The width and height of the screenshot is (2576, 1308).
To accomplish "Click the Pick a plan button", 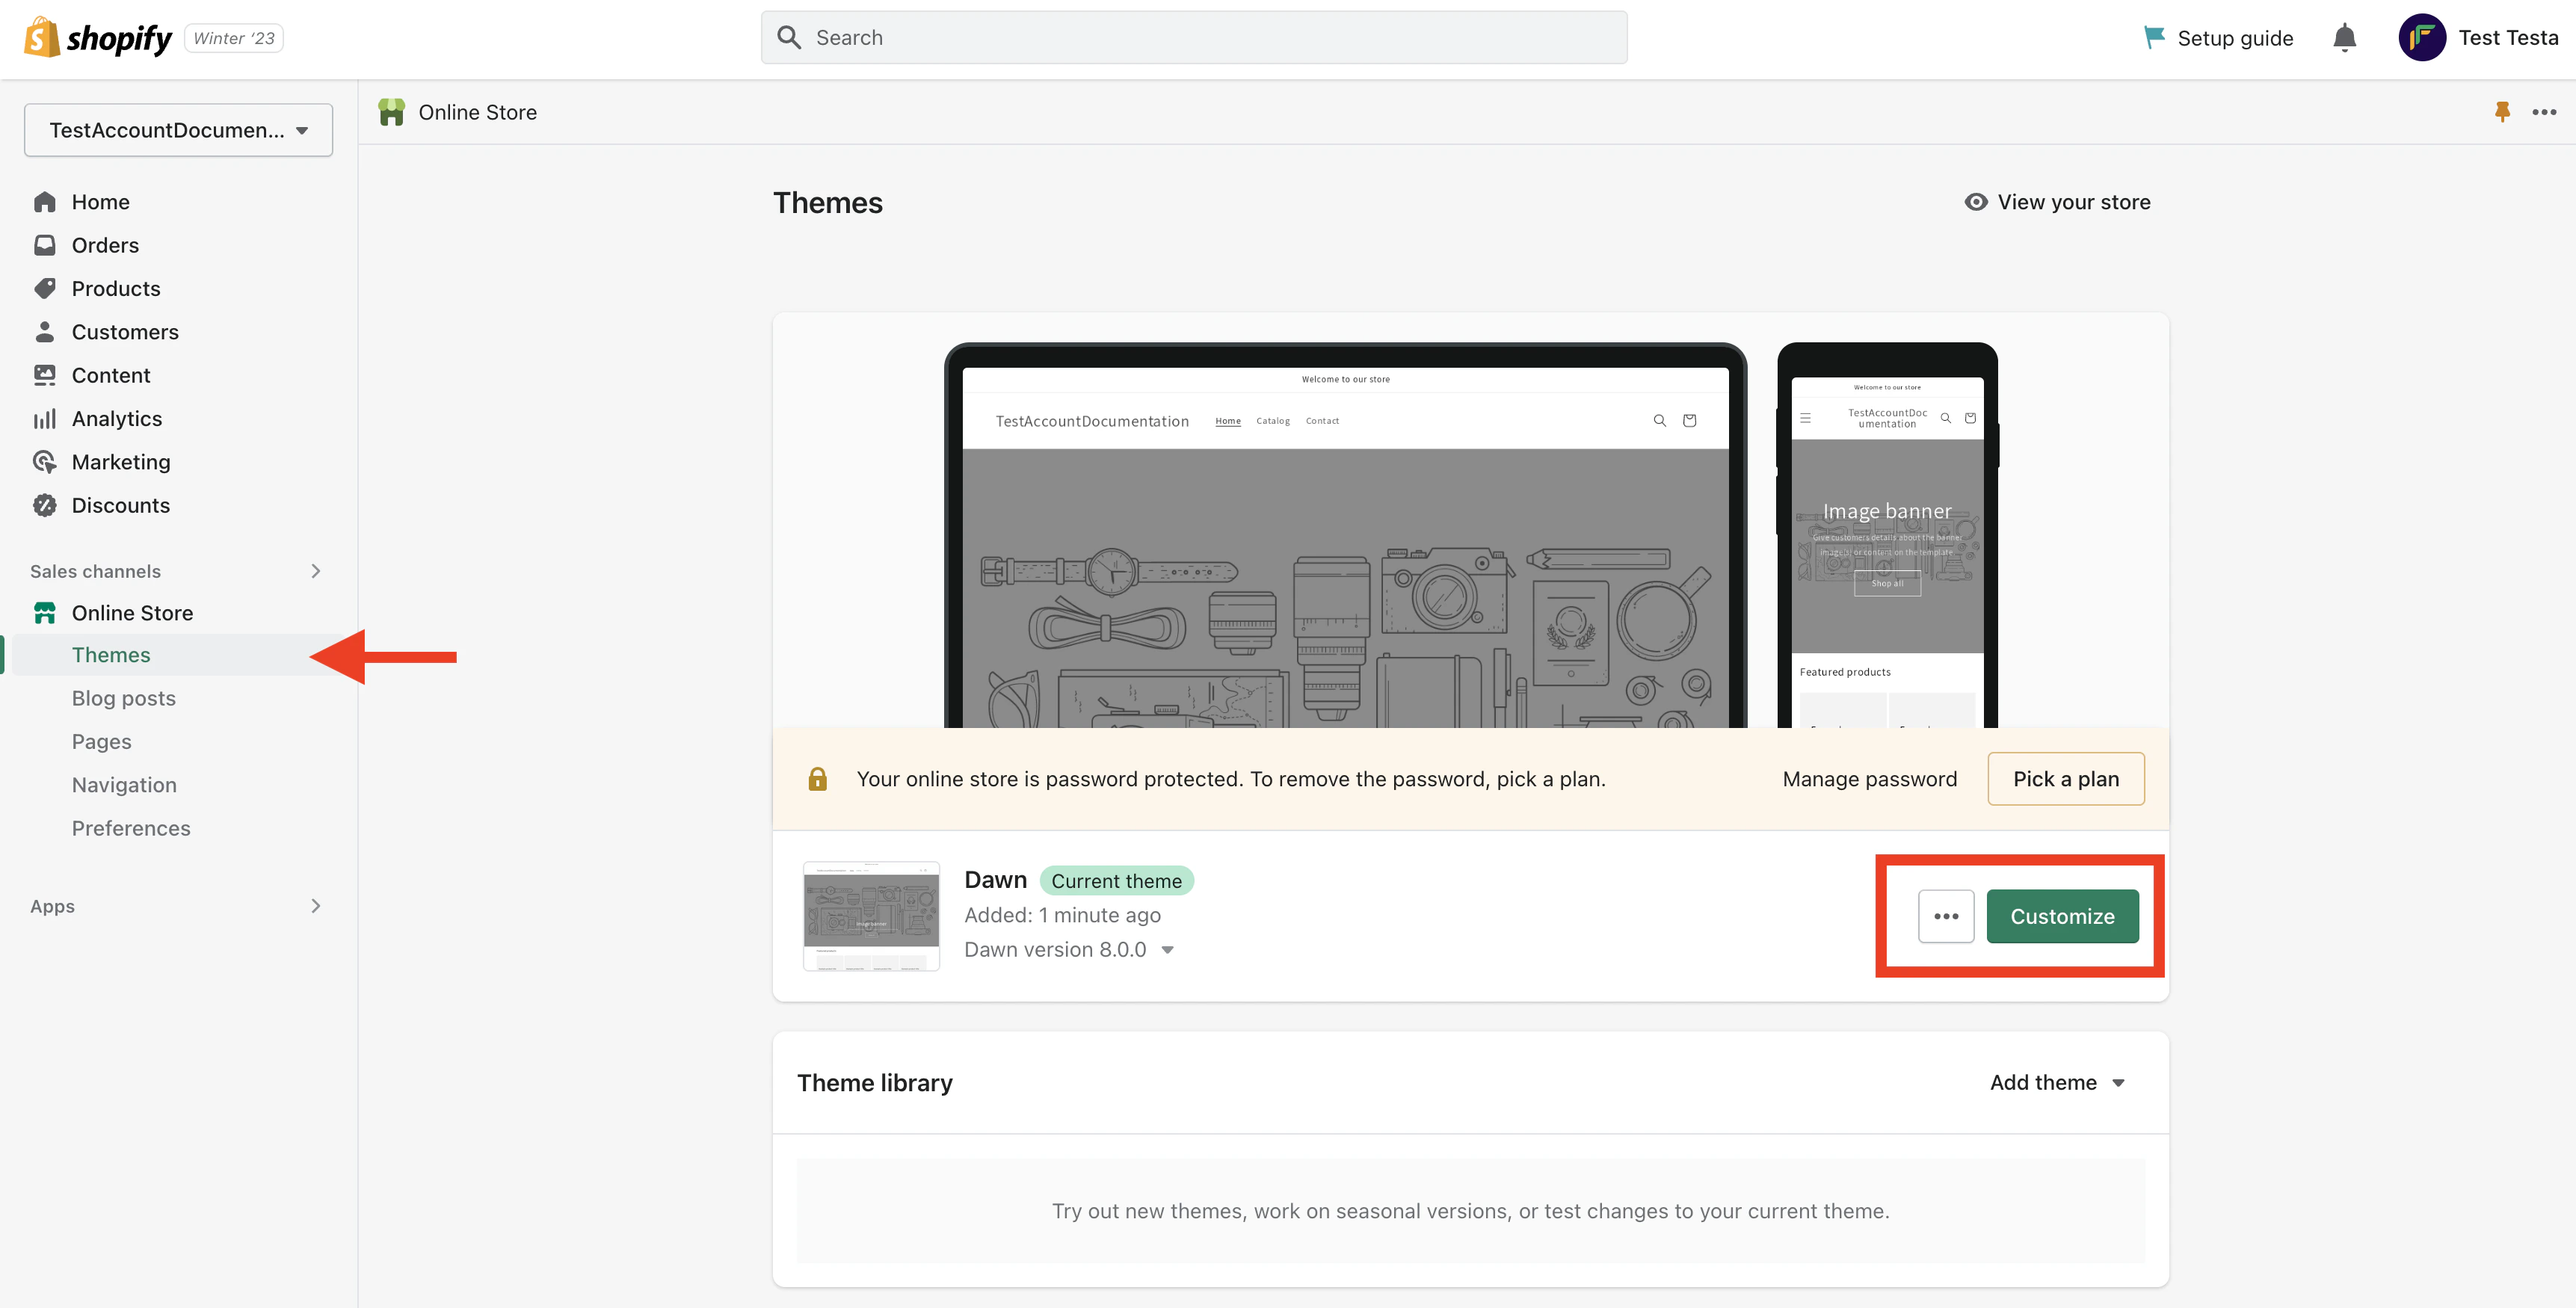I will click(2065, 779).
